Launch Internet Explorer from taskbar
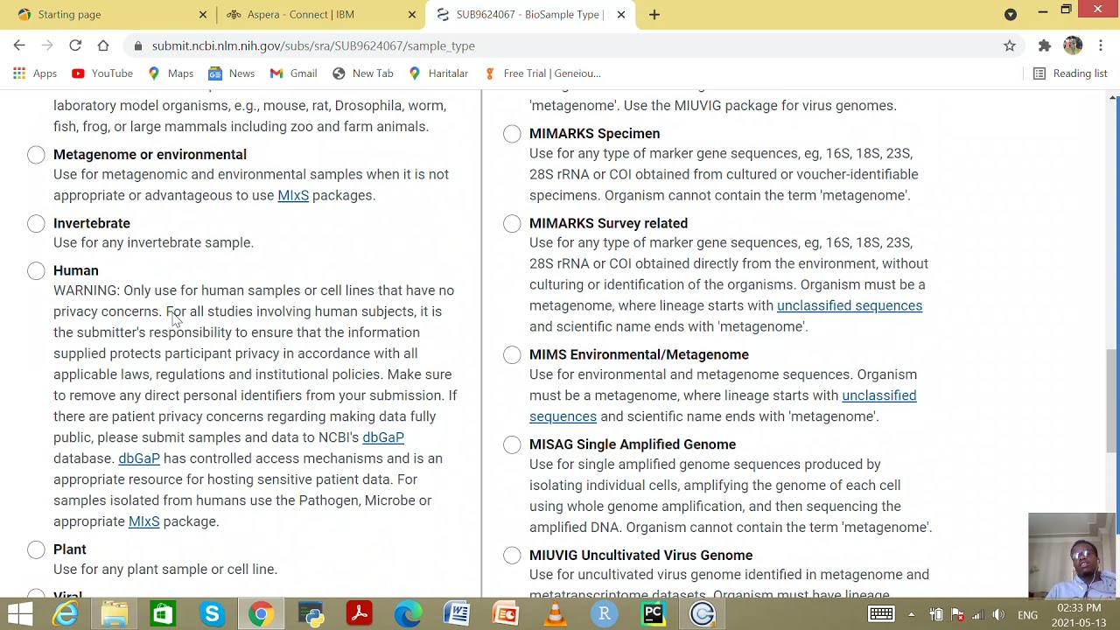Image resolution: width=1120 pixels, height=630 pixels. pos(66,614)
